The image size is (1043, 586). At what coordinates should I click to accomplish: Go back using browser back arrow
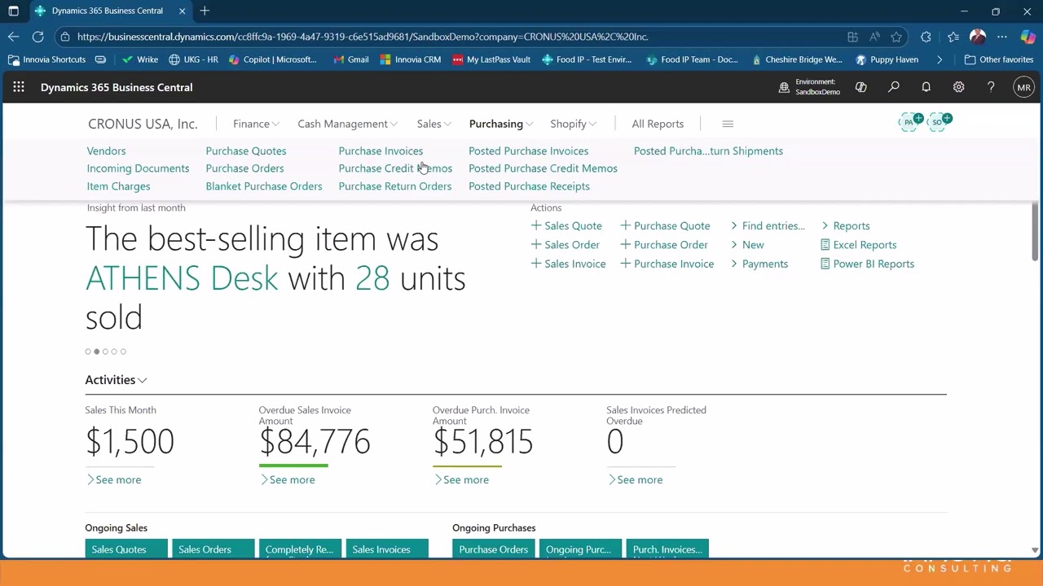(x=14, y=37)
